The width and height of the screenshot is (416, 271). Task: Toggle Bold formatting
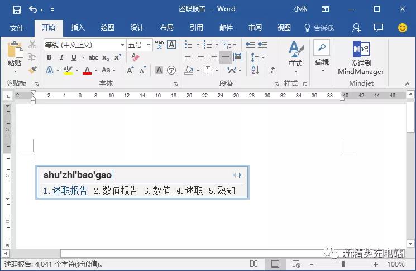point(49,57)
